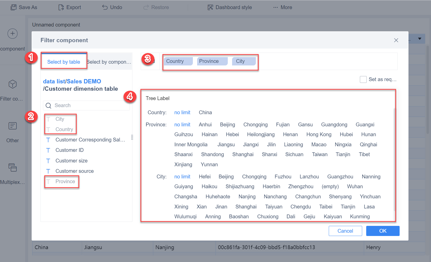Open the Dashboard style icon

pyautogui.click(x=210, y=7)
